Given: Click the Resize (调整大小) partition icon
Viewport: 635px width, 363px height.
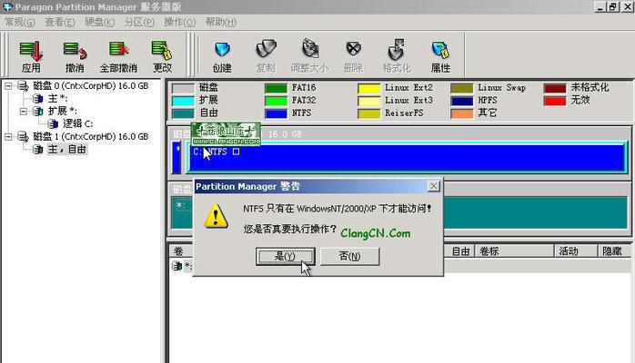Looking at the screenshot, I should [x=310, y=49].
